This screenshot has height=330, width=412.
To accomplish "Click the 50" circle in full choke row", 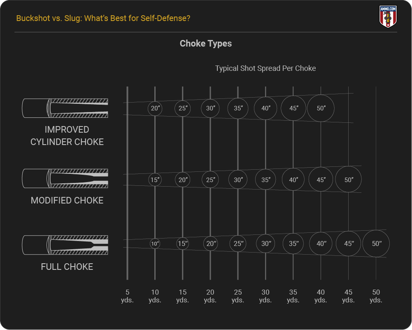I will point(376,243).
